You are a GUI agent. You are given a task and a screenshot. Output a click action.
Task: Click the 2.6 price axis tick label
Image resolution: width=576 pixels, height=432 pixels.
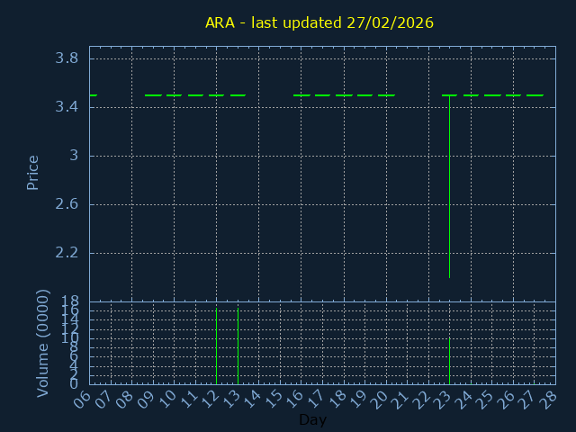coord(67,204)
